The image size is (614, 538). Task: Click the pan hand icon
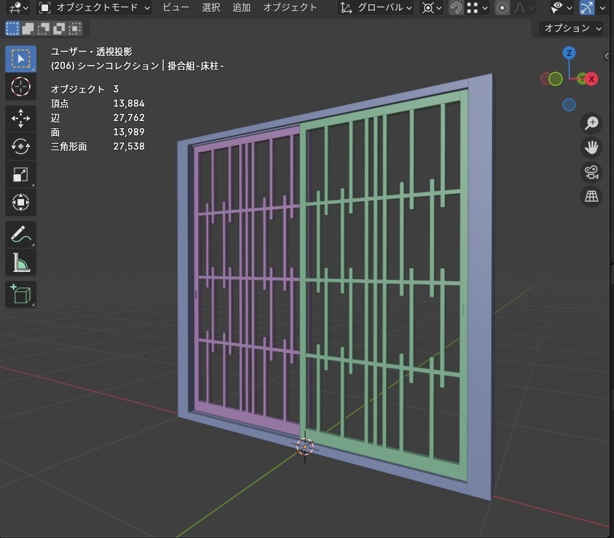591,148
